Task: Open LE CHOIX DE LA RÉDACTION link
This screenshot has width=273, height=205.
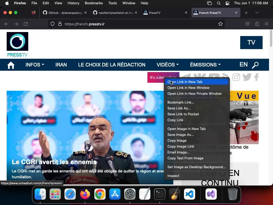Action: [112, 65]
